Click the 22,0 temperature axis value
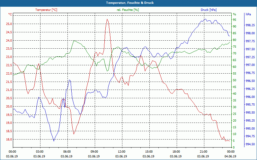257x160 pixels. tap(9, 74)
